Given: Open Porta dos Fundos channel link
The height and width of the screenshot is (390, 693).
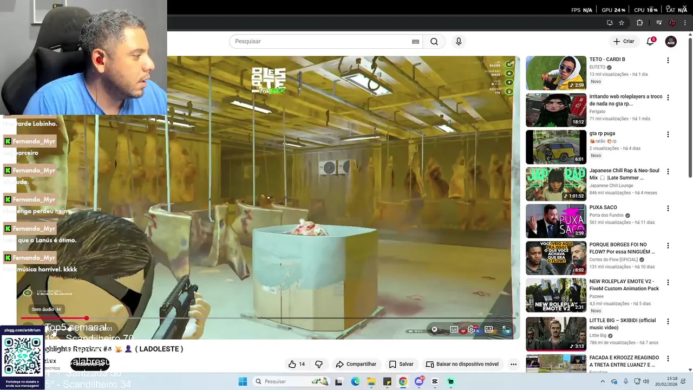Looking at the screenshot, I should pyautogui.click(x=606, y=215).
